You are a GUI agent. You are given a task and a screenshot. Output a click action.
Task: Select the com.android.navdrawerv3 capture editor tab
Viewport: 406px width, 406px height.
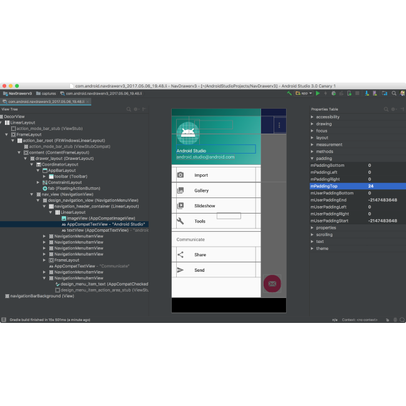[46, 102]
